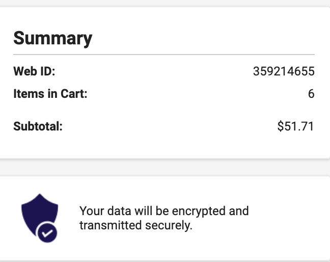The height and width of the screenshot is (262, 330).
Task: Click the word "ID" in Web ID label
Action: (46, 72)
